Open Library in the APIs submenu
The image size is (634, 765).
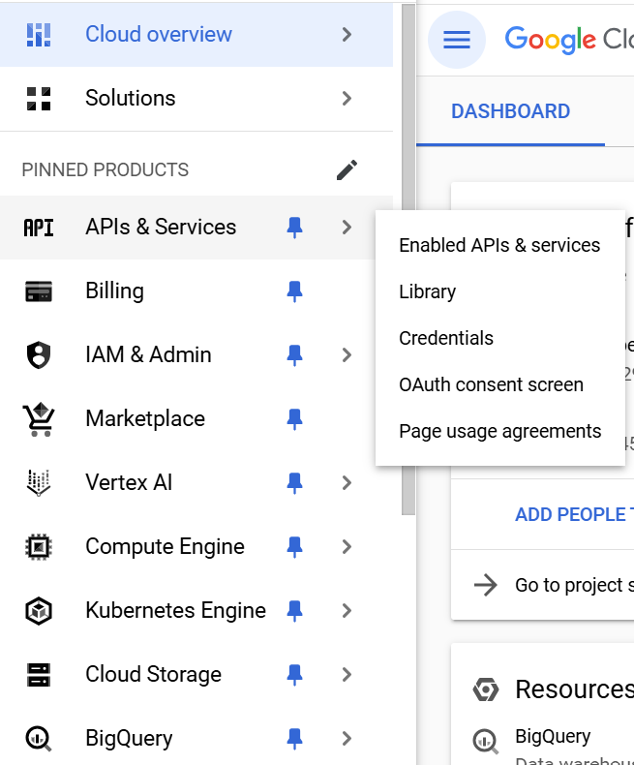pyautogui.click(x=427, y=291)
